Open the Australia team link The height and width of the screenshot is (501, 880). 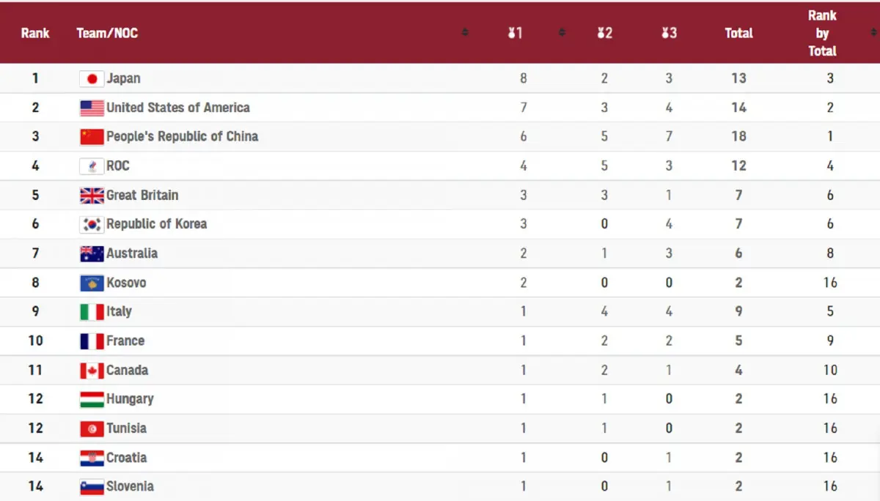pyautogui.click(x=132, y=253)
